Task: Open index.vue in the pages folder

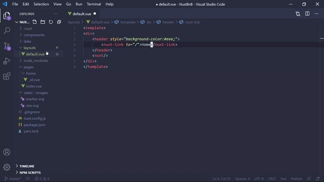Action: point(34,86)
